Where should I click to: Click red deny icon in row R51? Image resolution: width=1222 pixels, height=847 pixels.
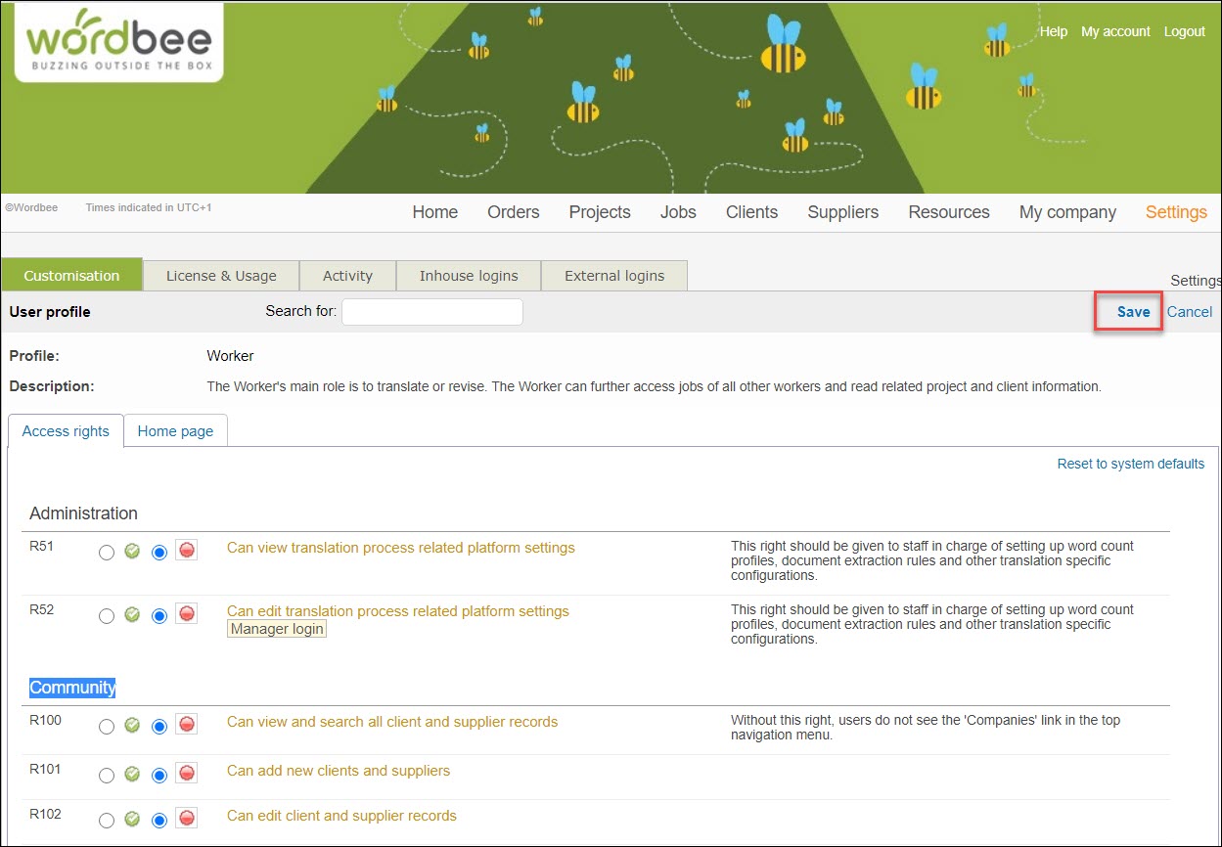187,551
